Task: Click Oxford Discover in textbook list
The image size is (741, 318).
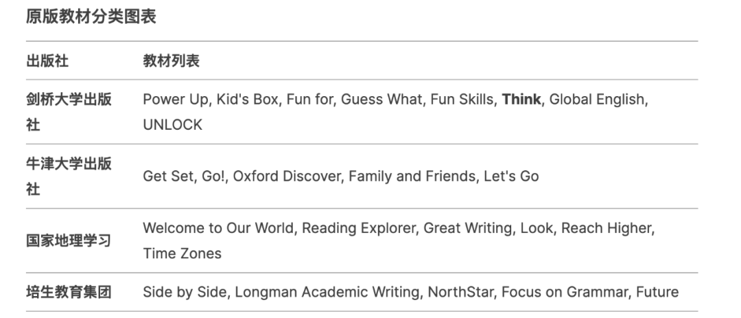Action: click(x=286, y=176)
